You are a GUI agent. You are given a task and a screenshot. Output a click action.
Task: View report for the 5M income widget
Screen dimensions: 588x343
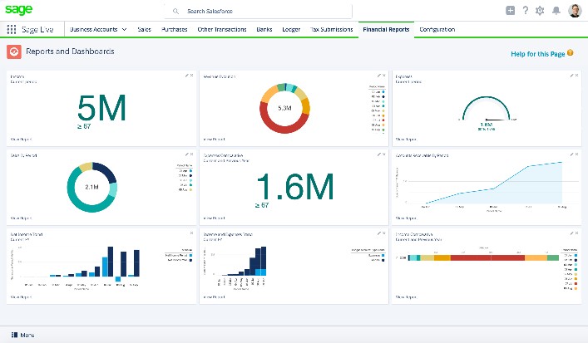coord(21,140)
